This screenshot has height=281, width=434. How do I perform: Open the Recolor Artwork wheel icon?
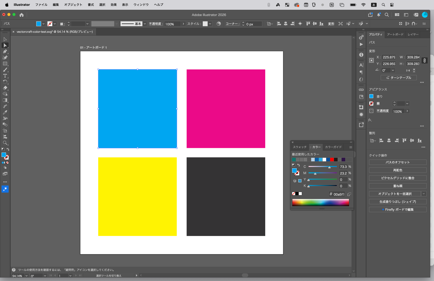click(x=219, y=24)
